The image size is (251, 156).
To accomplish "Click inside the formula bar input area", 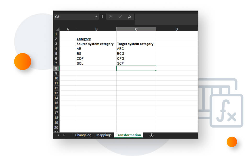I will tap(166, 19).
